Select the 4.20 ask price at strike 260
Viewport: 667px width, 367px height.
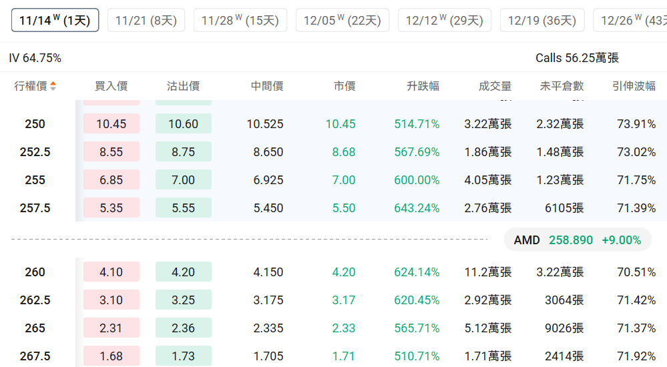[x=183, y=272]
